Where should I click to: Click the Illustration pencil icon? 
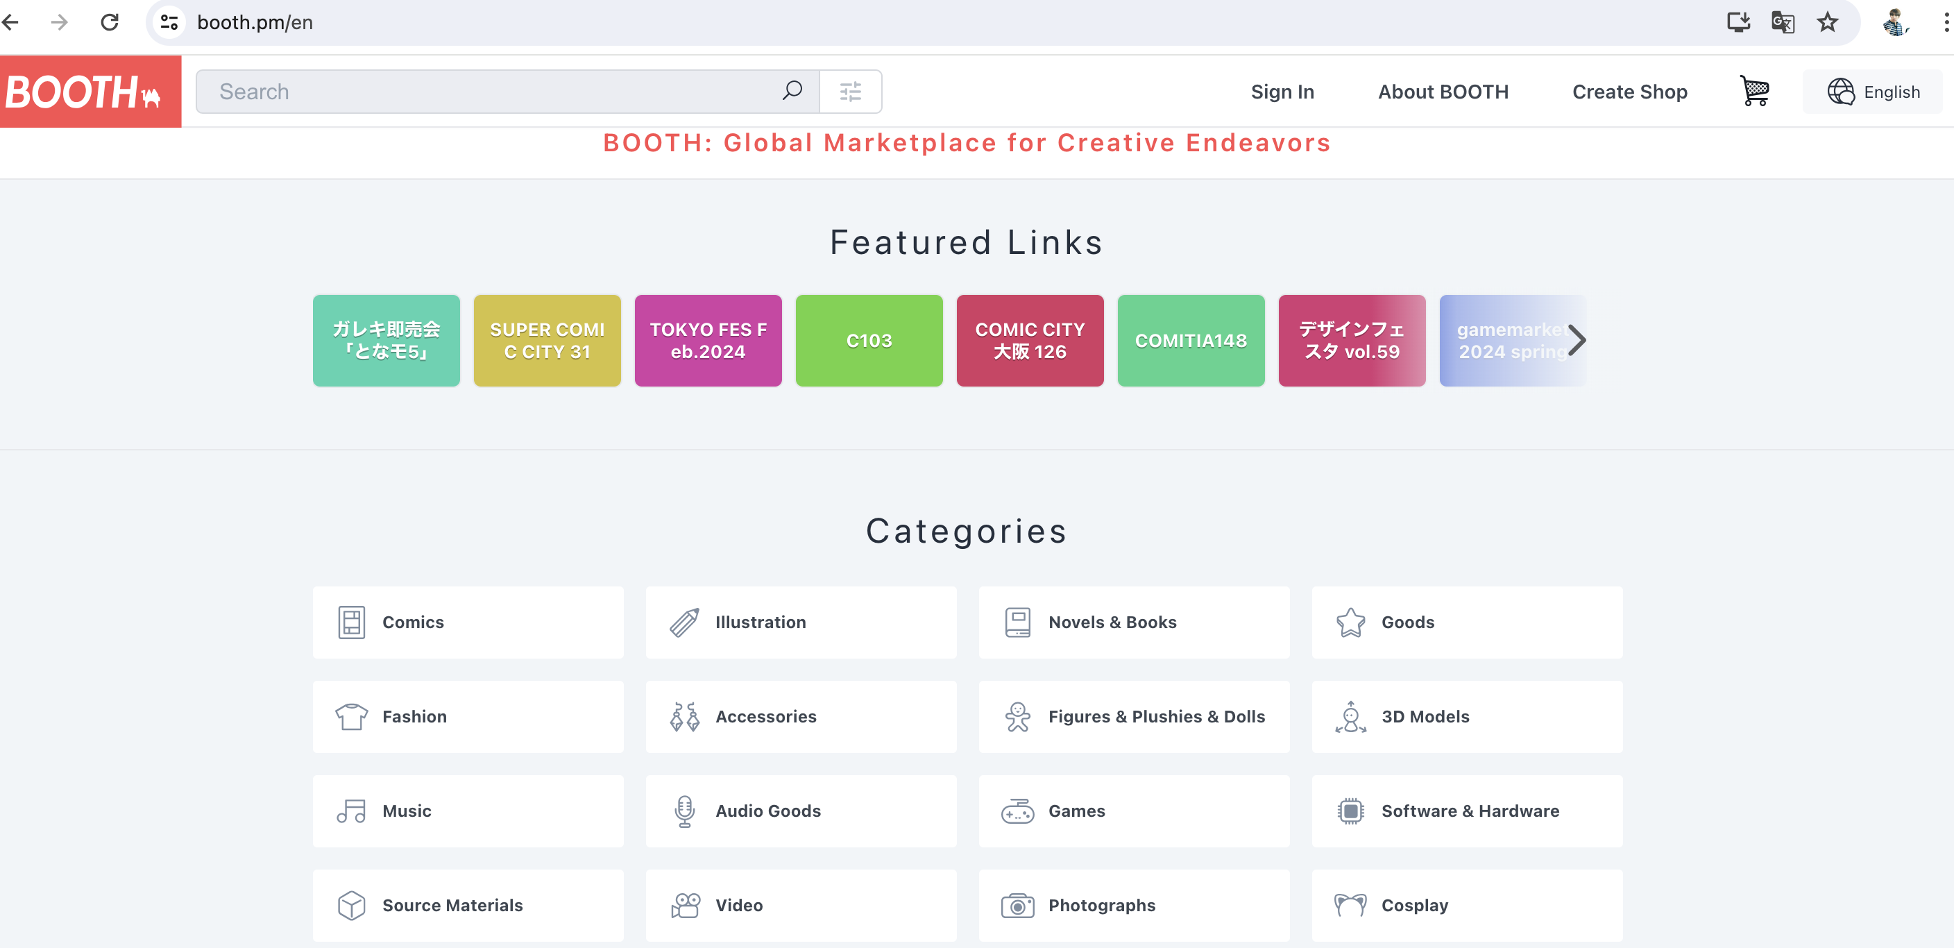click(684, 622)
